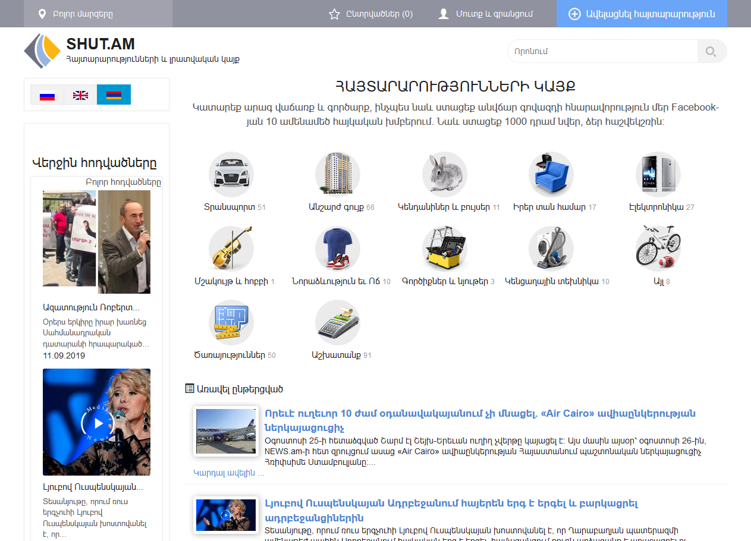Select the toolbox tools category icon

(444, 248)
